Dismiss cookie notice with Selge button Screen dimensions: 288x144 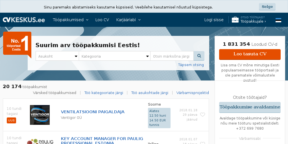pyautogui.click(x=267, y=7)
